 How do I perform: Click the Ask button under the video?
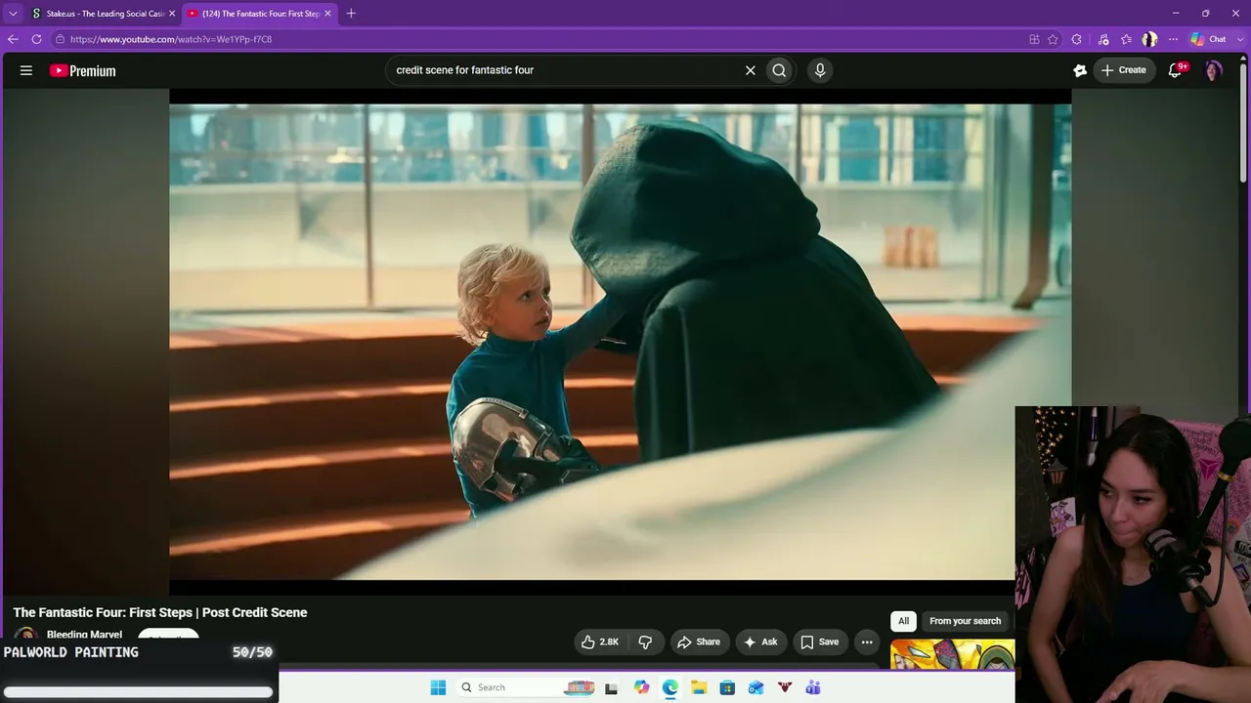(760, 641)
